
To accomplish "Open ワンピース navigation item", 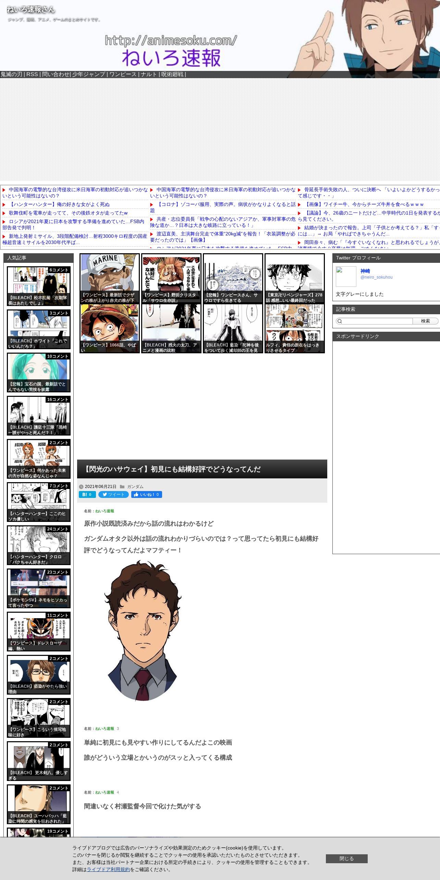I will click(x=123, y=74).
